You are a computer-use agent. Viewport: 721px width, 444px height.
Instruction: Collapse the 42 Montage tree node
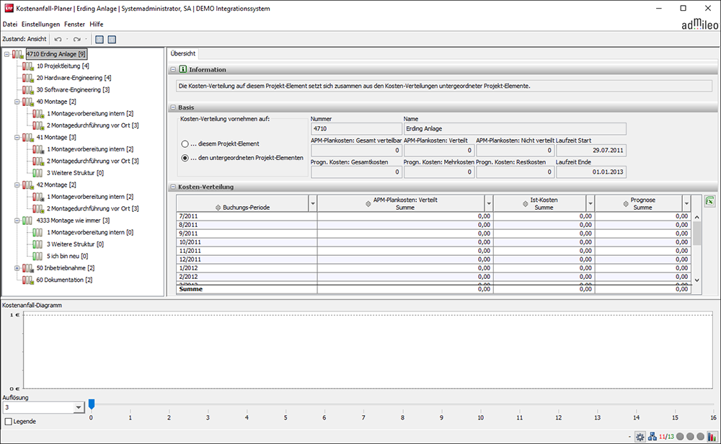click(x=17, y=185)
